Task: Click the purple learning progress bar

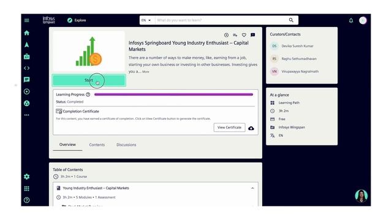Action: 173,95
